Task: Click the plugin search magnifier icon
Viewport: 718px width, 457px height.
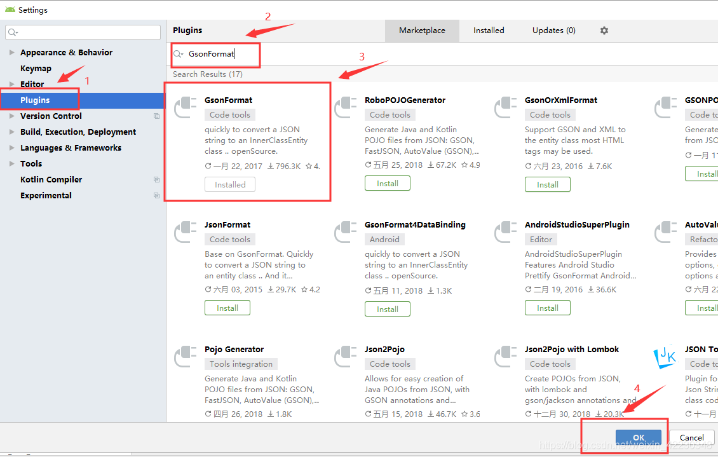Action: tap(178, 54)
